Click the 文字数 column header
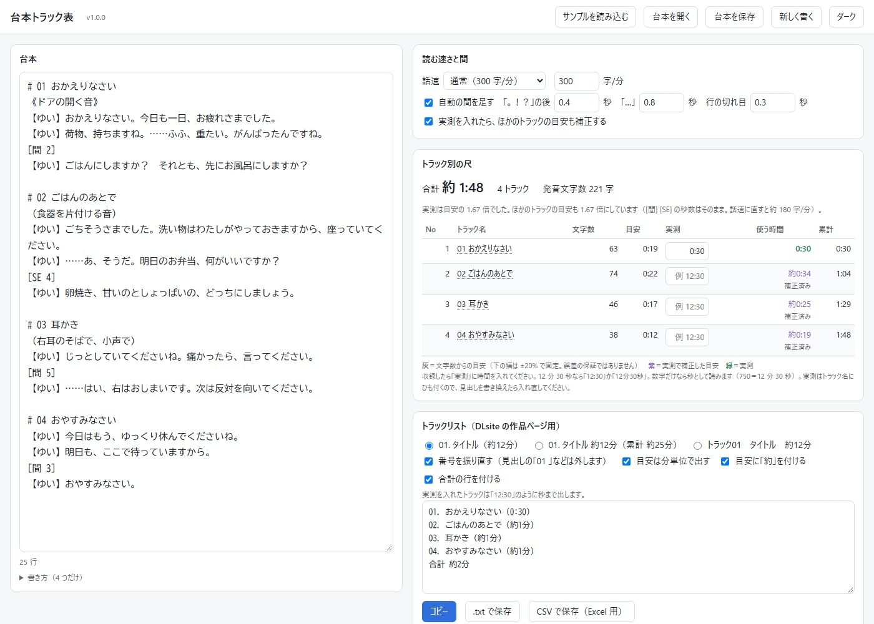The height and width of the screenshot is (624, 874). coord(583,230)
